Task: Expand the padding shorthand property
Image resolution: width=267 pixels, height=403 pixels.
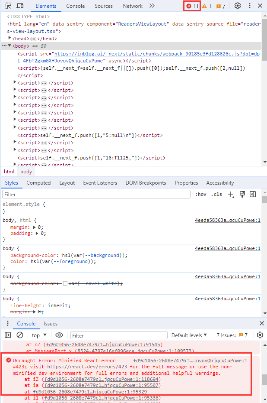Action: 37,234
